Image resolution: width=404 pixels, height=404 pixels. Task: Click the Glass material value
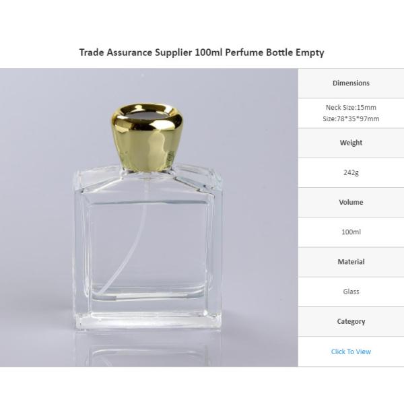(x=351, y=292)
